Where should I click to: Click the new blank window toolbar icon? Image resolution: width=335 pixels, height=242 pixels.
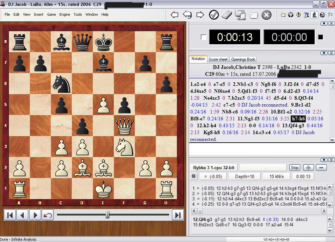(253, 15)
